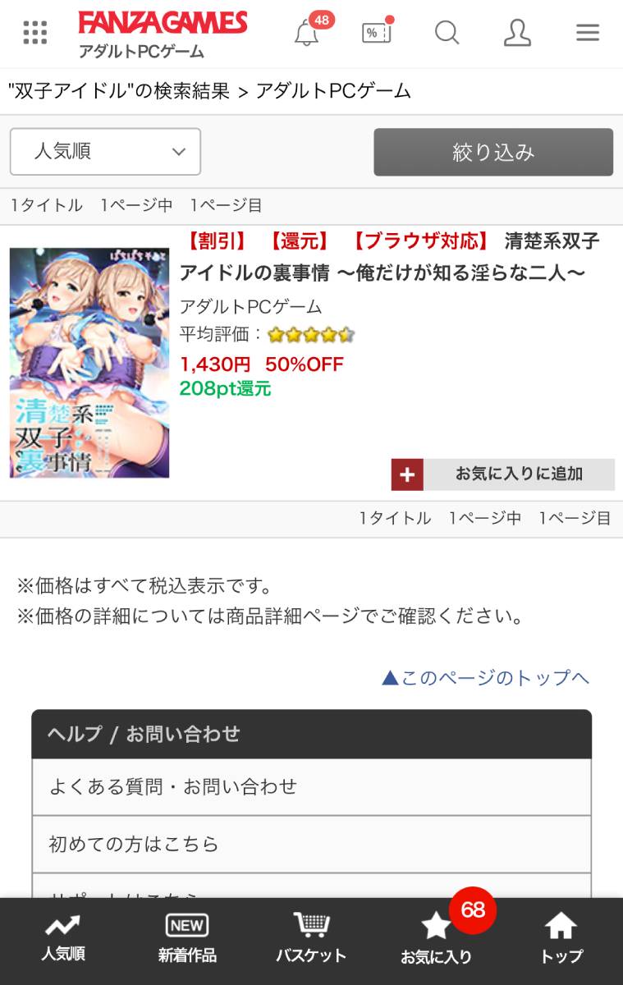Screen dimensions: 623x985
Task: Click the 絞り込み filter button
Action: tap(493, 152)
